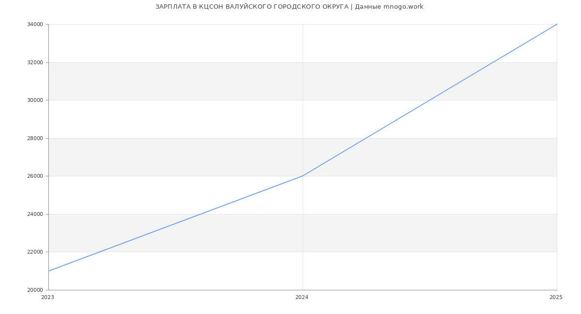Click the line's starting point at 2023
The image size is (581, 314).
[48, 271]
